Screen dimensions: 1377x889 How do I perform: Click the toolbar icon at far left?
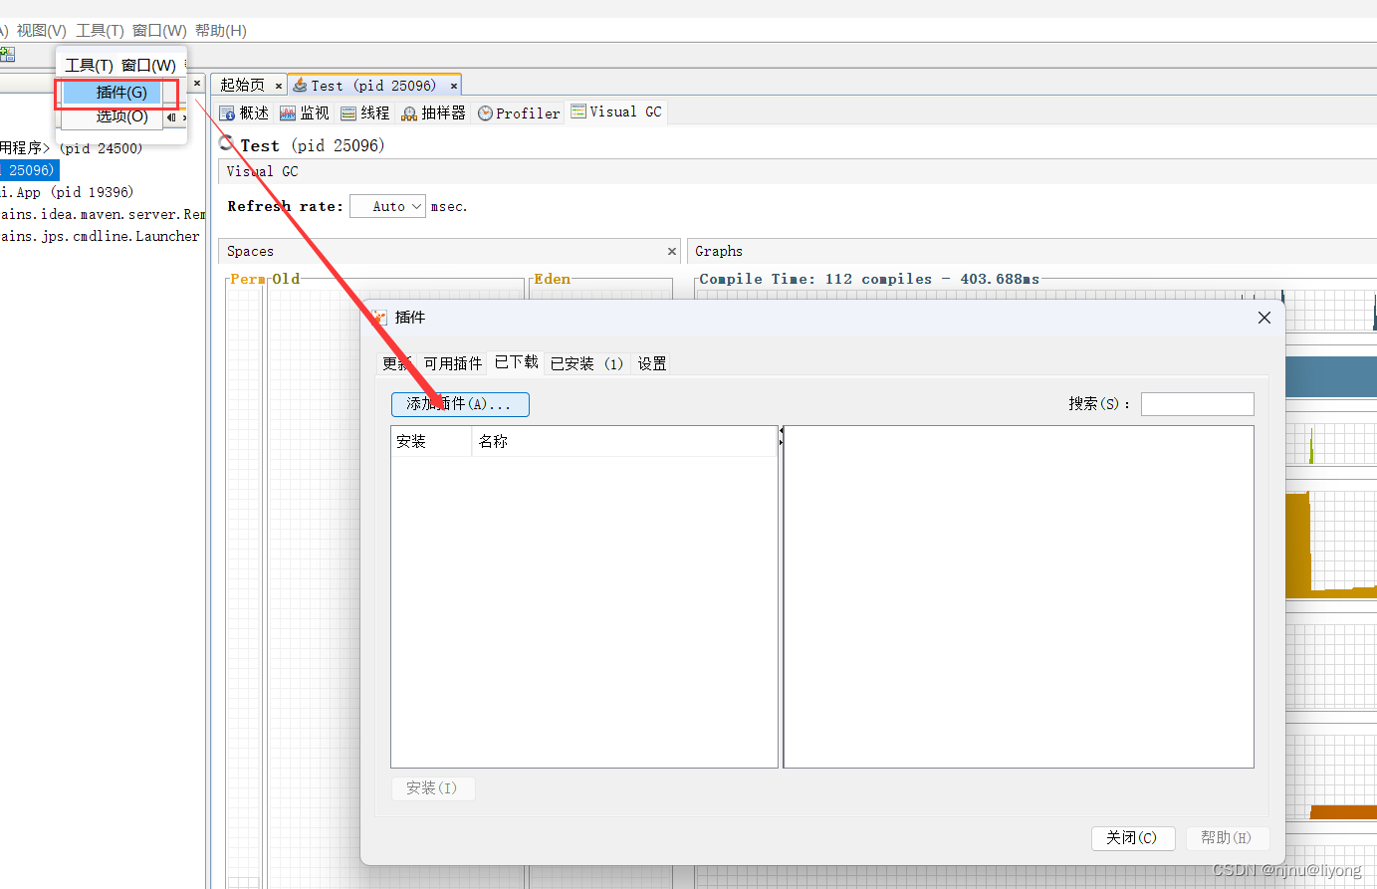(x=7, y=54)
